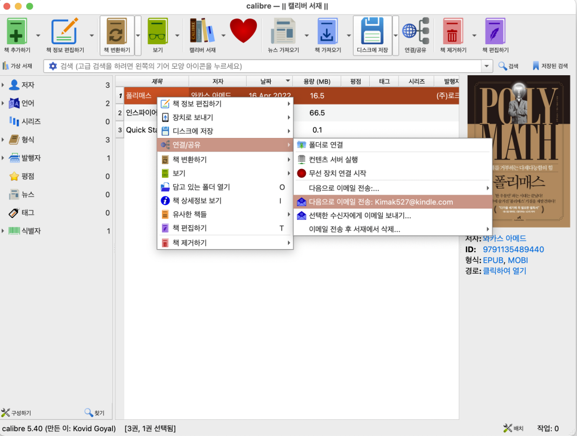577x436 pixels.
Task: Click the 구성하기 configure button in the bottom left
Action: pos(16,413)
